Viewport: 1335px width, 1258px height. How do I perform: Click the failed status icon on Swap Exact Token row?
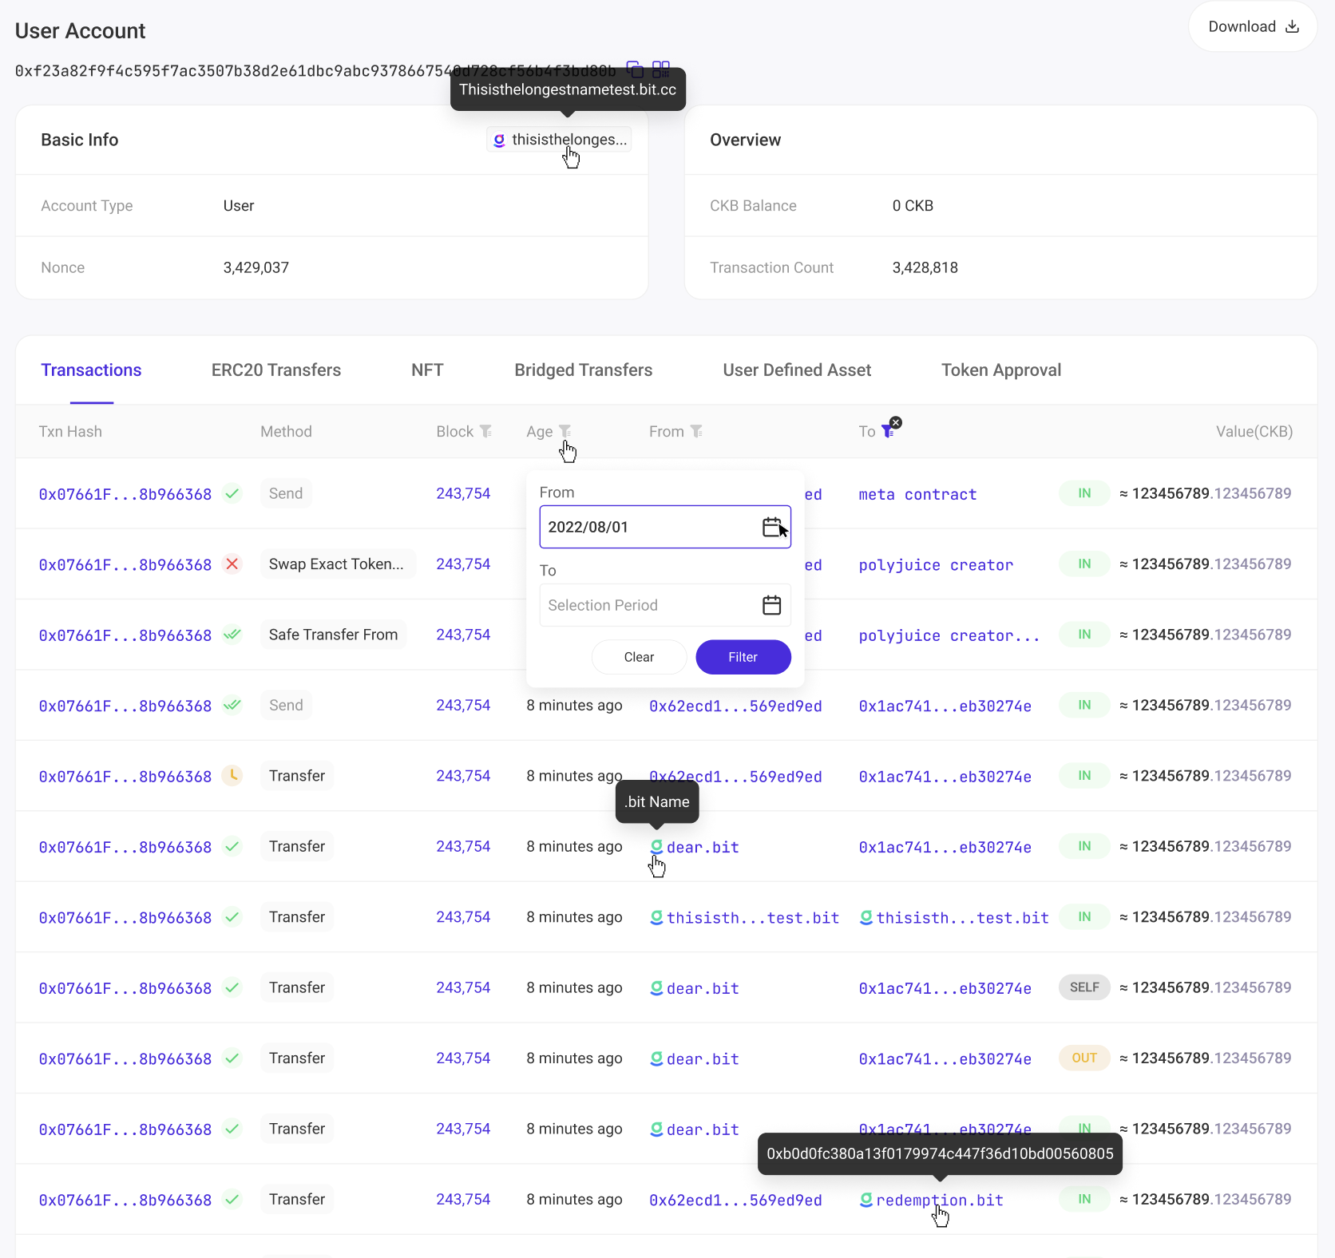point(232,564)
